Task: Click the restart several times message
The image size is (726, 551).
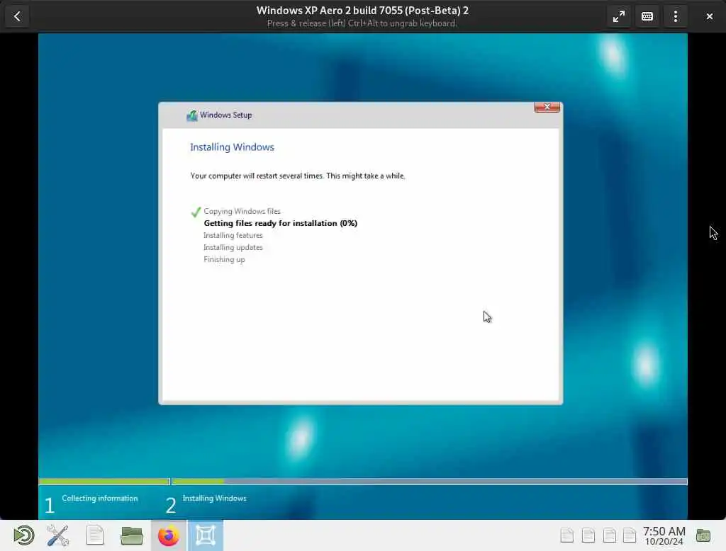Action: (x=298, y=176)
